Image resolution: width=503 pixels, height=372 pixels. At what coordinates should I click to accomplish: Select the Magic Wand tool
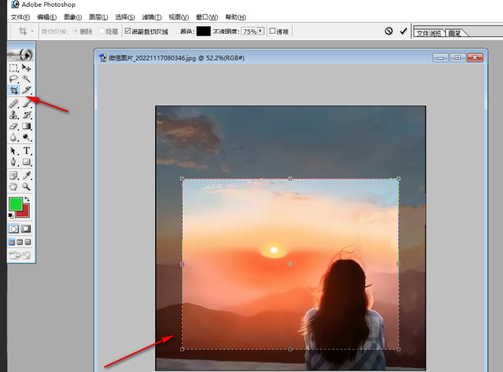pyautogui.click(x=26, y=79)
